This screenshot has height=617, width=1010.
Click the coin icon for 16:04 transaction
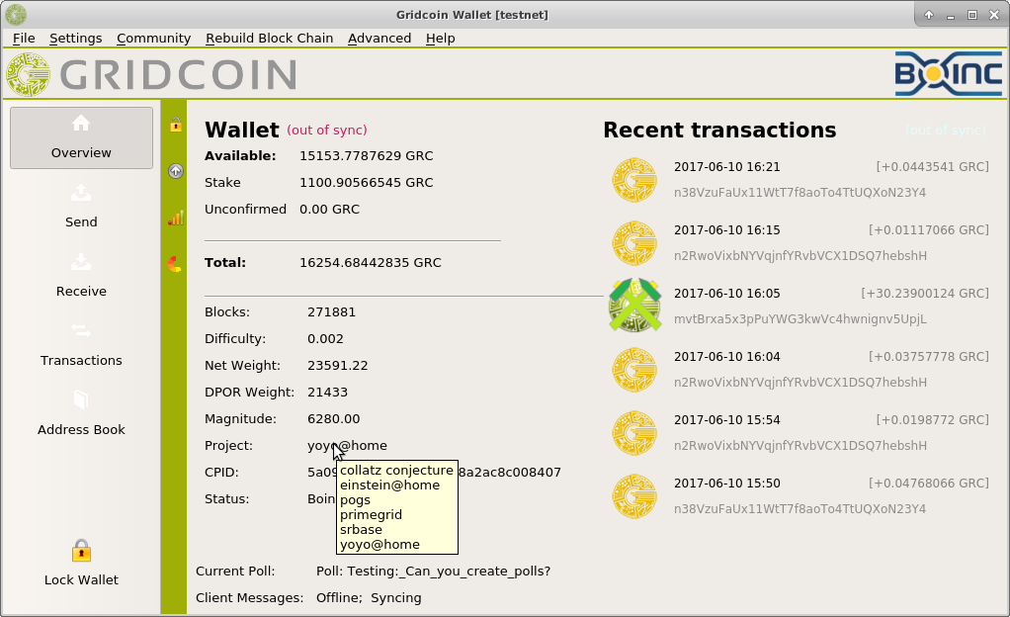[634, 370]
